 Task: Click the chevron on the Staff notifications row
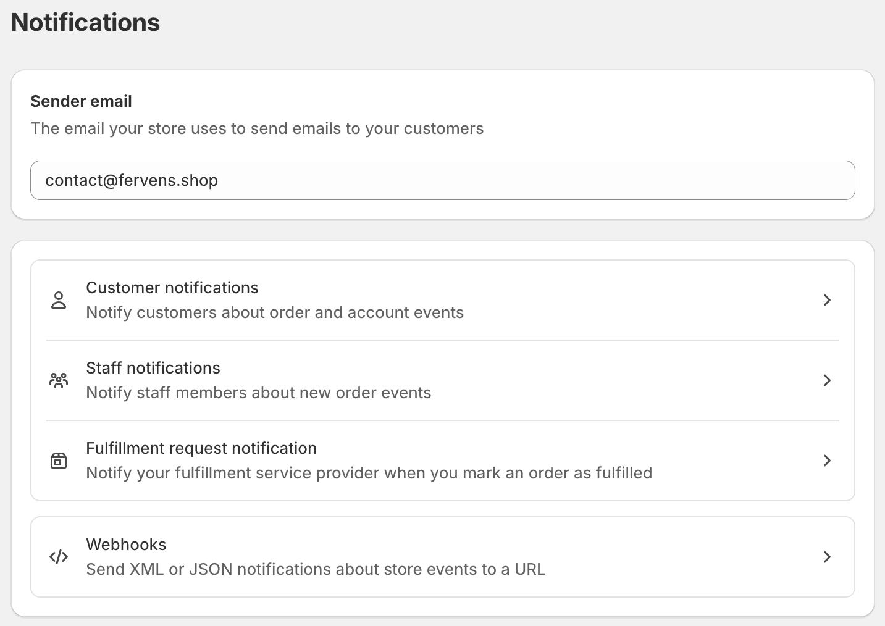(x=828, y=380)
